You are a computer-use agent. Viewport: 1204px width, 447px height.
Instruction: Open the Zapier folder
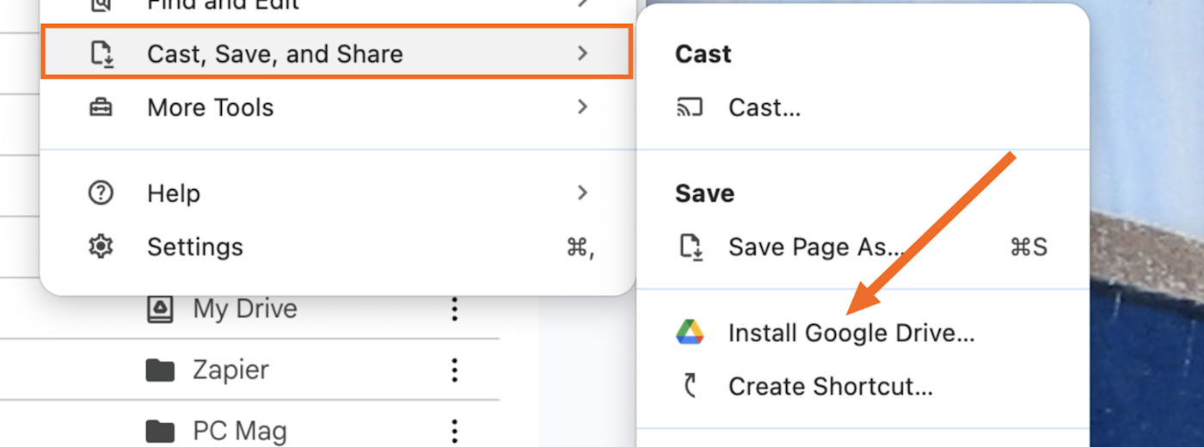click(230, 370)
